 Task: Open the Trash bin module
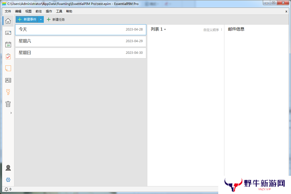pyautogui.click(x=8, y=104)
